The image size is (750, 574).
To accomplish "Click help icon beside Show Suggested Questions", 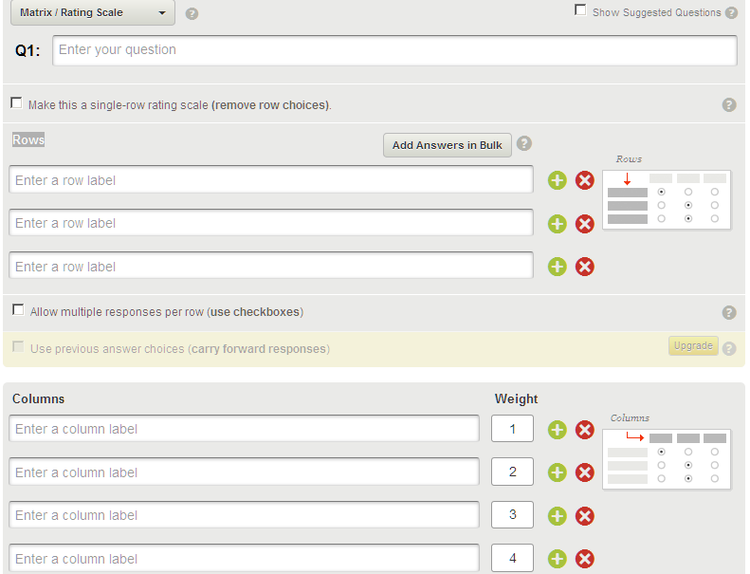I will coord(731,13).
